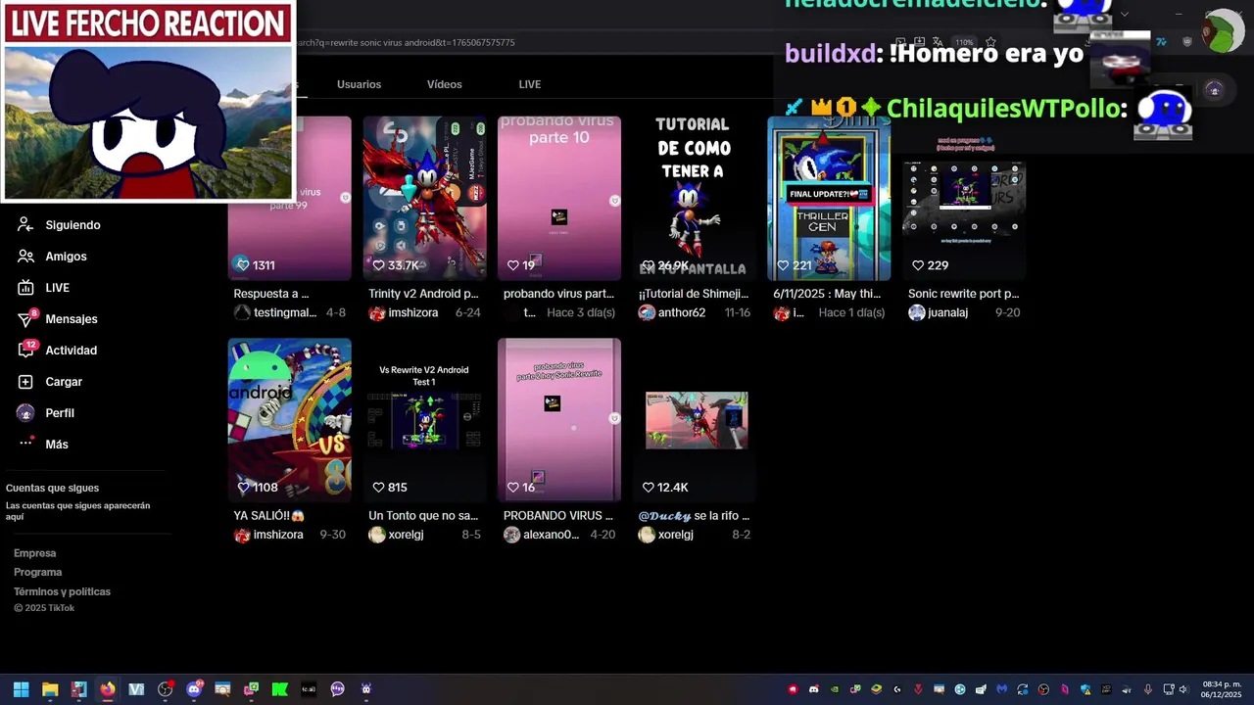1254x705 pixels.
Task: Open the Siguiendo feed in sidebar
Action: [59, 225]
